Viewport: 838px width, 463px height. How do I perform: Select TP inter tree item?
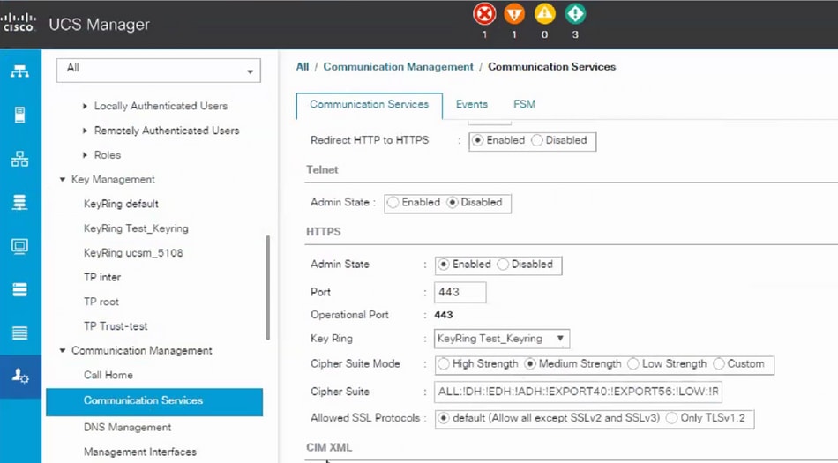(x=102, y=278)
